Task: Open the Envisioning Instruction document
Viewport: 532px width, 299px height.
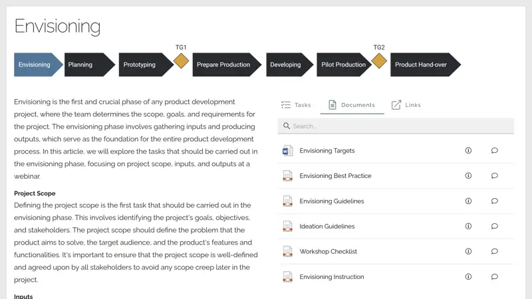Action: point(331,276)
